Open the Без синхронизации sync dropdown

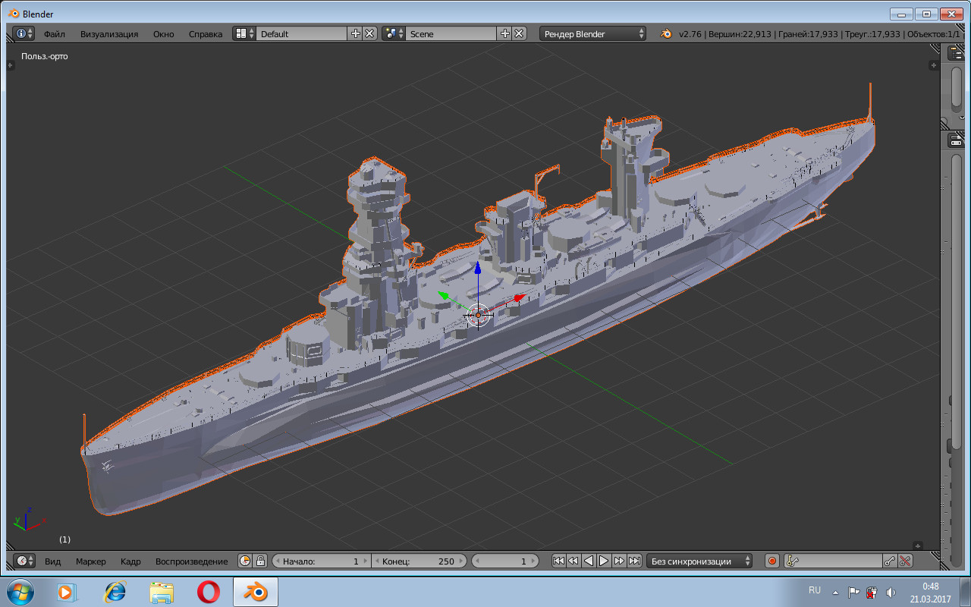(x=699, y=561)
